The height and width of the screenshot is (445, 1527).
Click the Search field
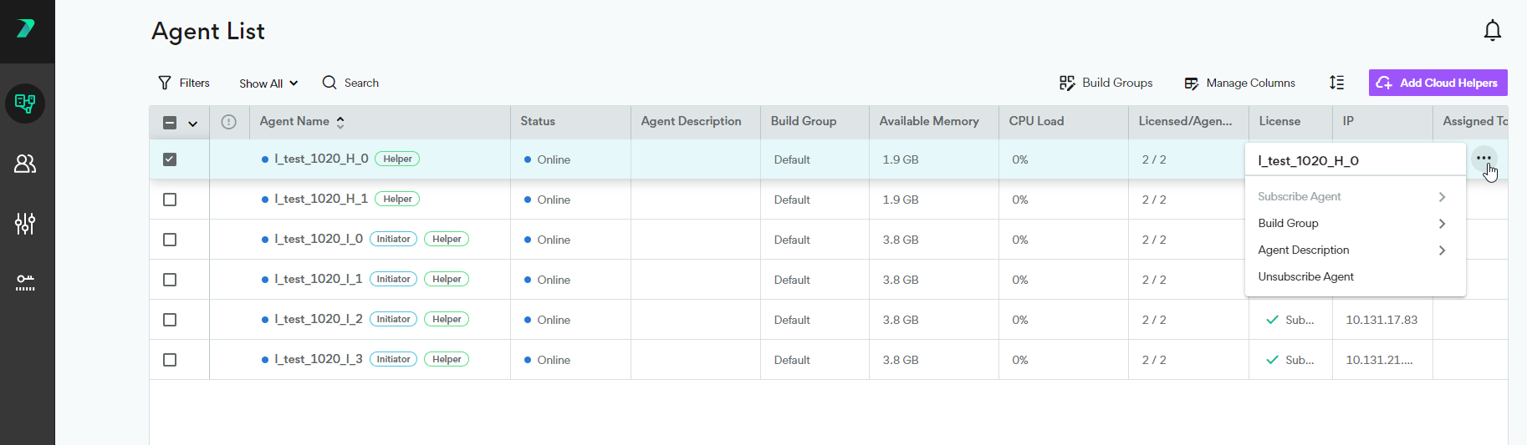tap(360, 83)
